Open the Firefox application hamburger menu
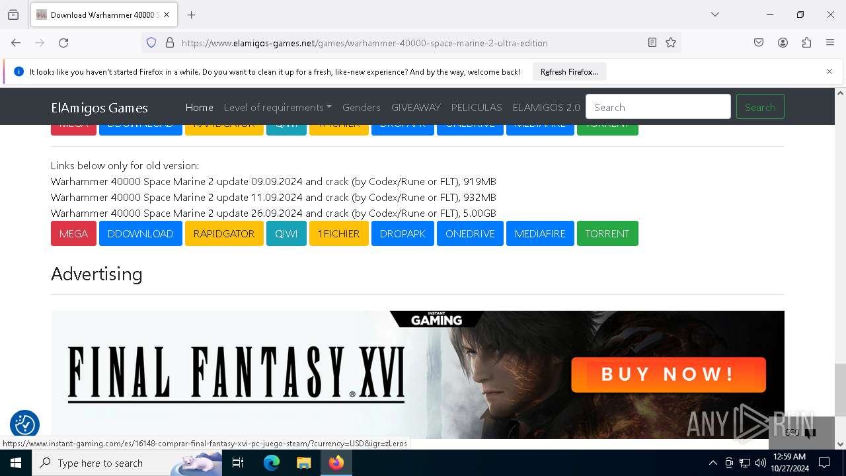 (830, 42)
